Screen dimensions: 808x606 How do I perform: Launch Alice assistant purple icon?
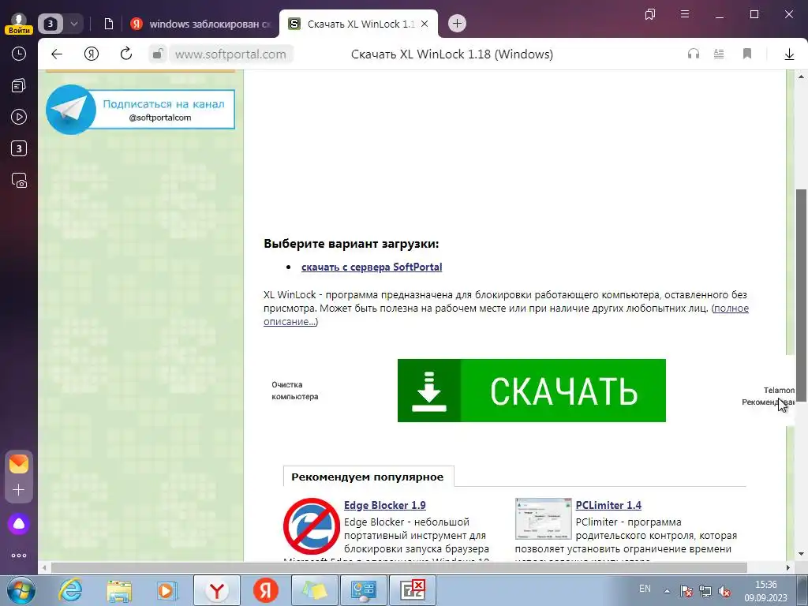pos(19,524)
